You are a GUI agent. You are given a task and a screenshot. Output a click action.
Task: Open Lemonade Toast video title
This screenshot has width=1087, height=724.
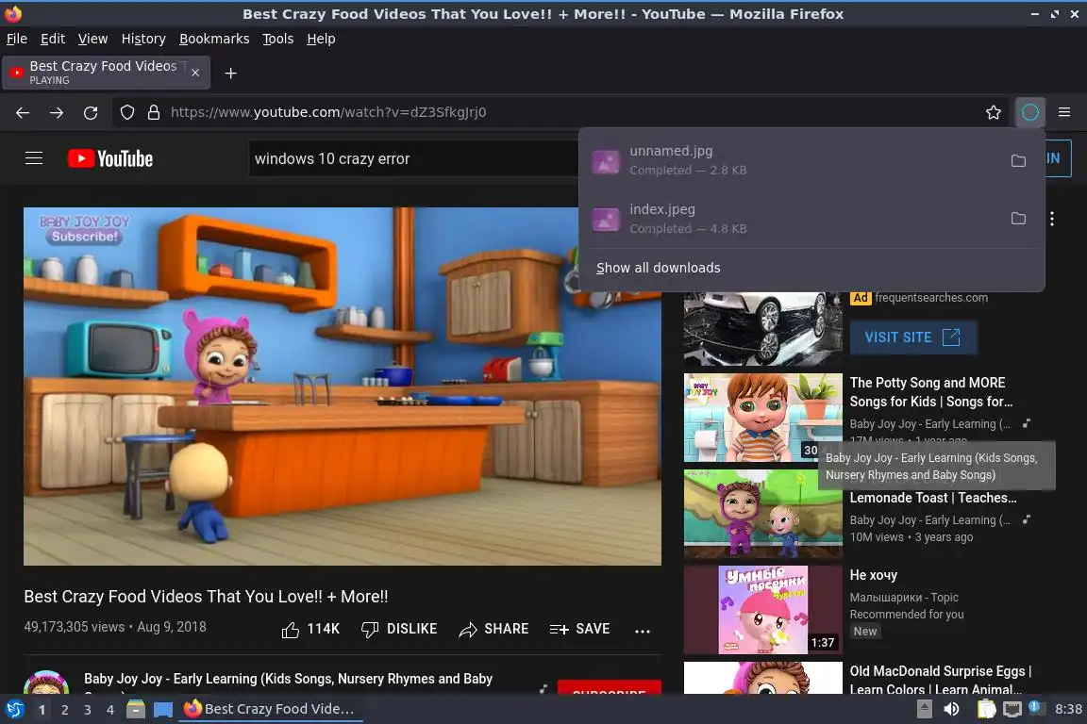click(x=933, y=498)
